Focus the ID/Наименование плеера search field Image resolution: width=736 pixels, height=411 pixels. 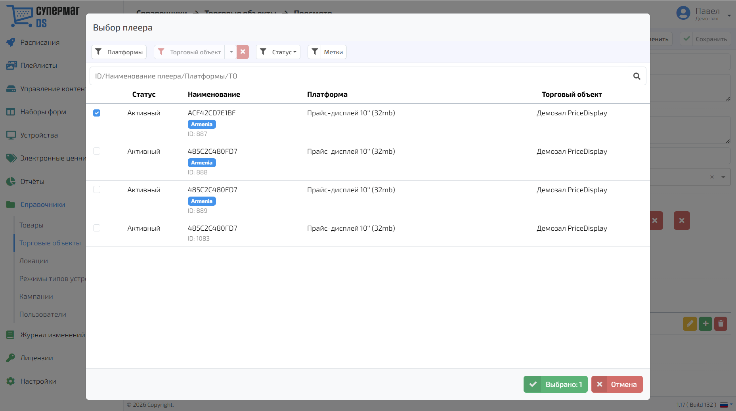[359, 76]
